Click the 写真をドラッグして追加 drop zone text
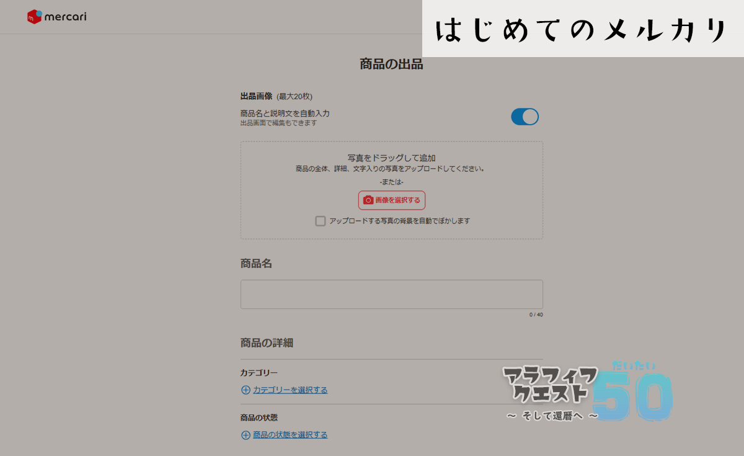Screen dimensions: 744x456 pyautogui.click(x=391, y=158)
